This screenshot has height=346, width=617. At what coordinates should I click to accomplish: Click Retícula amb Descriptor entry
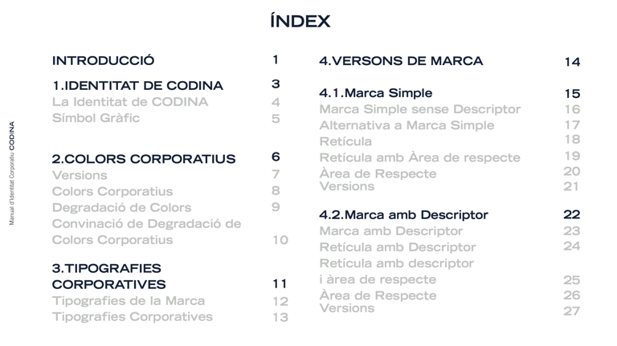click(398, 247)
